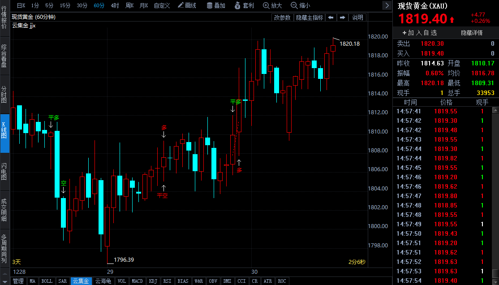
Task: Open 成交明细 sidebar tab
Action: click(x=4, y=210)
